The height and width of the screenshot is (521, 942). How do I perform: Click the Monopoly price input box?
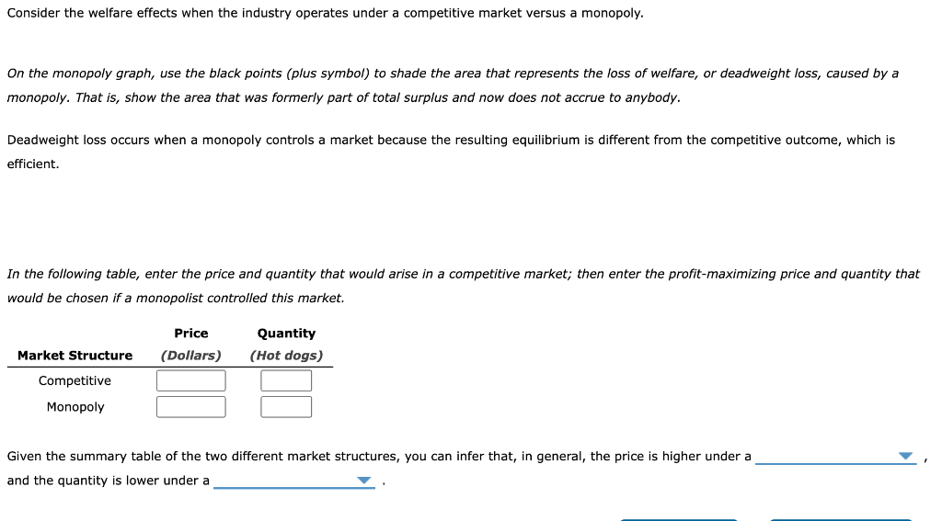191,407
